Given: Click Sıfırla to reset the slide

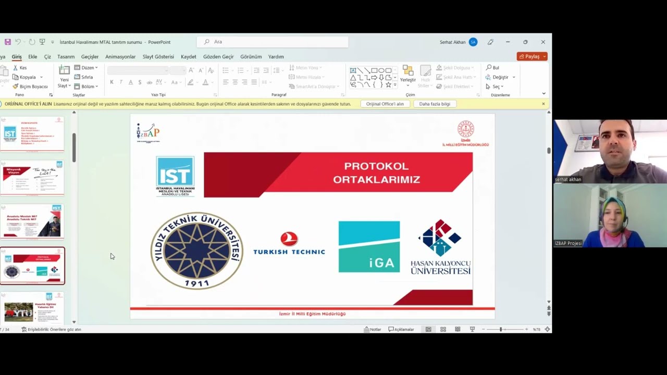Looking at the screenshot, I should tap(83, 77).
